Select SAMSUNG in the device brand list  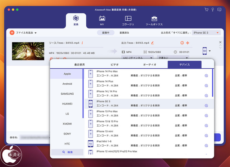click(x=67, y=94)
